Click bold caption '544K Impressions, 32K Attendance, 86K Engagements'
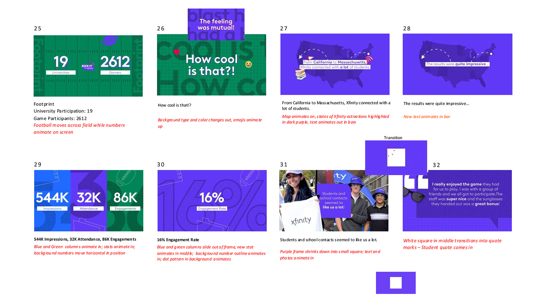 click(85, 239)
